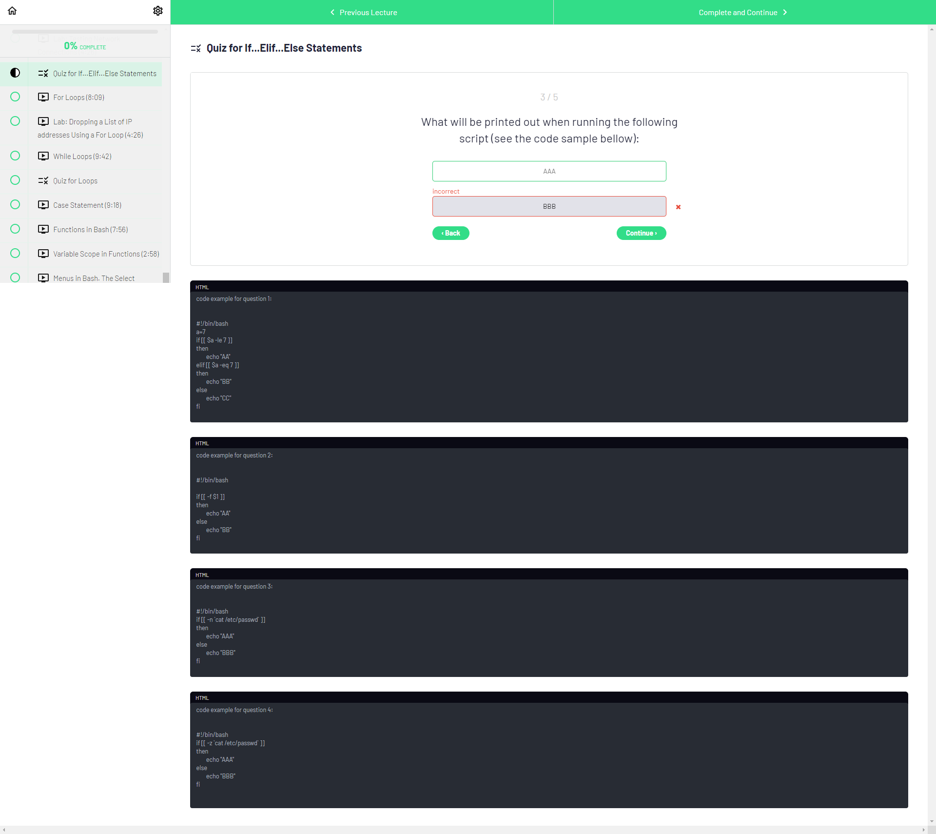Go to Previous Lecture
936x834 pixels.
363,12
